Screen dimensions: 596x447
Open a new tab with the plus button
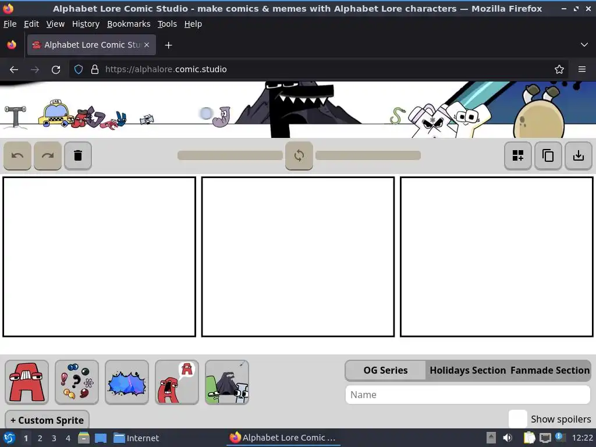(x=168, y=45)
